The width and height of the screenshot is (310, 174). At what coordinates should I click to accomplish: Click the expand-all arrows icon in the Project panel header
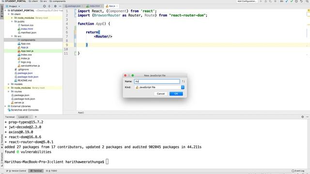click(x=49, y=6)
